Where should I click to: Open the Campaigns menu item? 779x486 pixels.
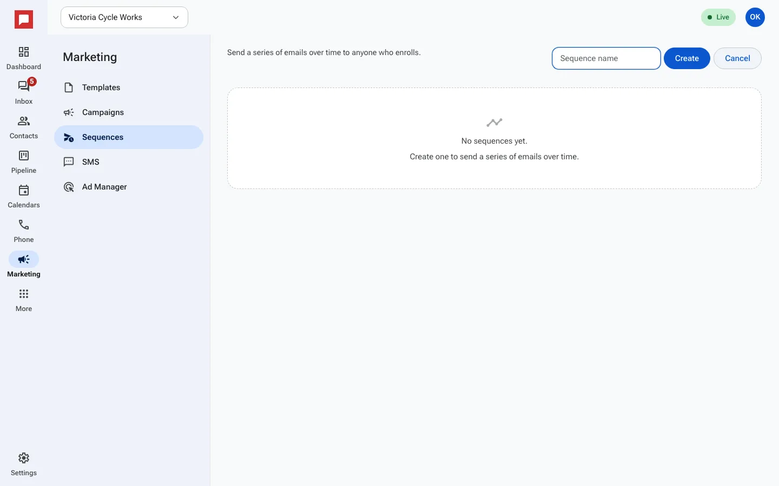coord(129,112)
